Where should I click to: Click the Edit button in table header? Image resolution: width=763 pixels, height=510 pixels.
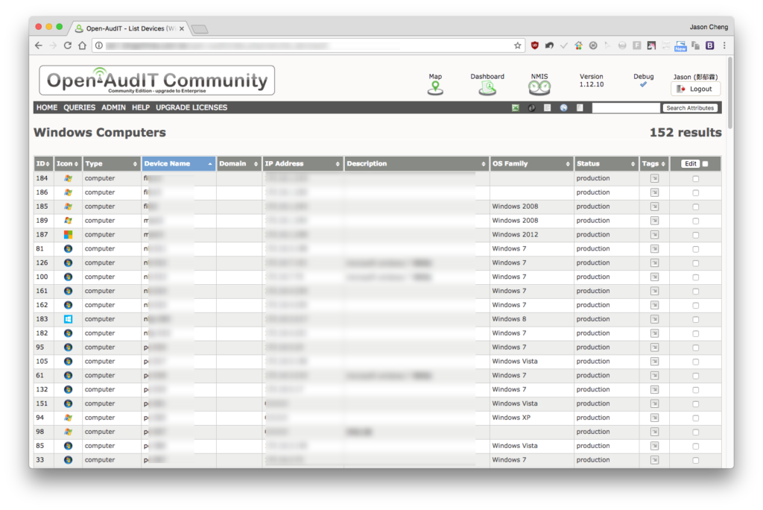[690, 164]
